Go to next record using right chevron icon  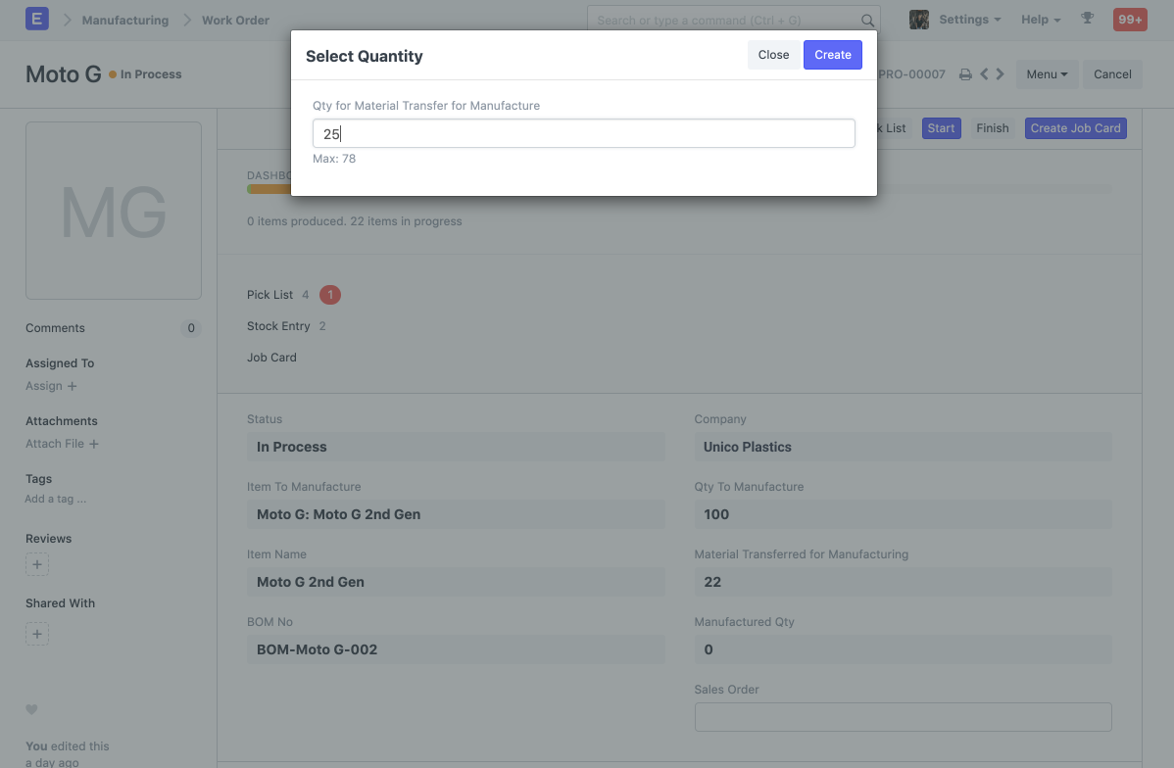tap(999, 73)
